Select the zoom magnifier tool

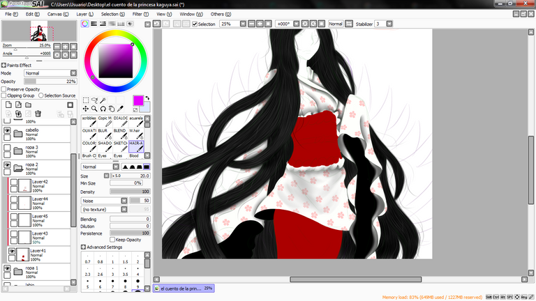[x=94, y=109]
